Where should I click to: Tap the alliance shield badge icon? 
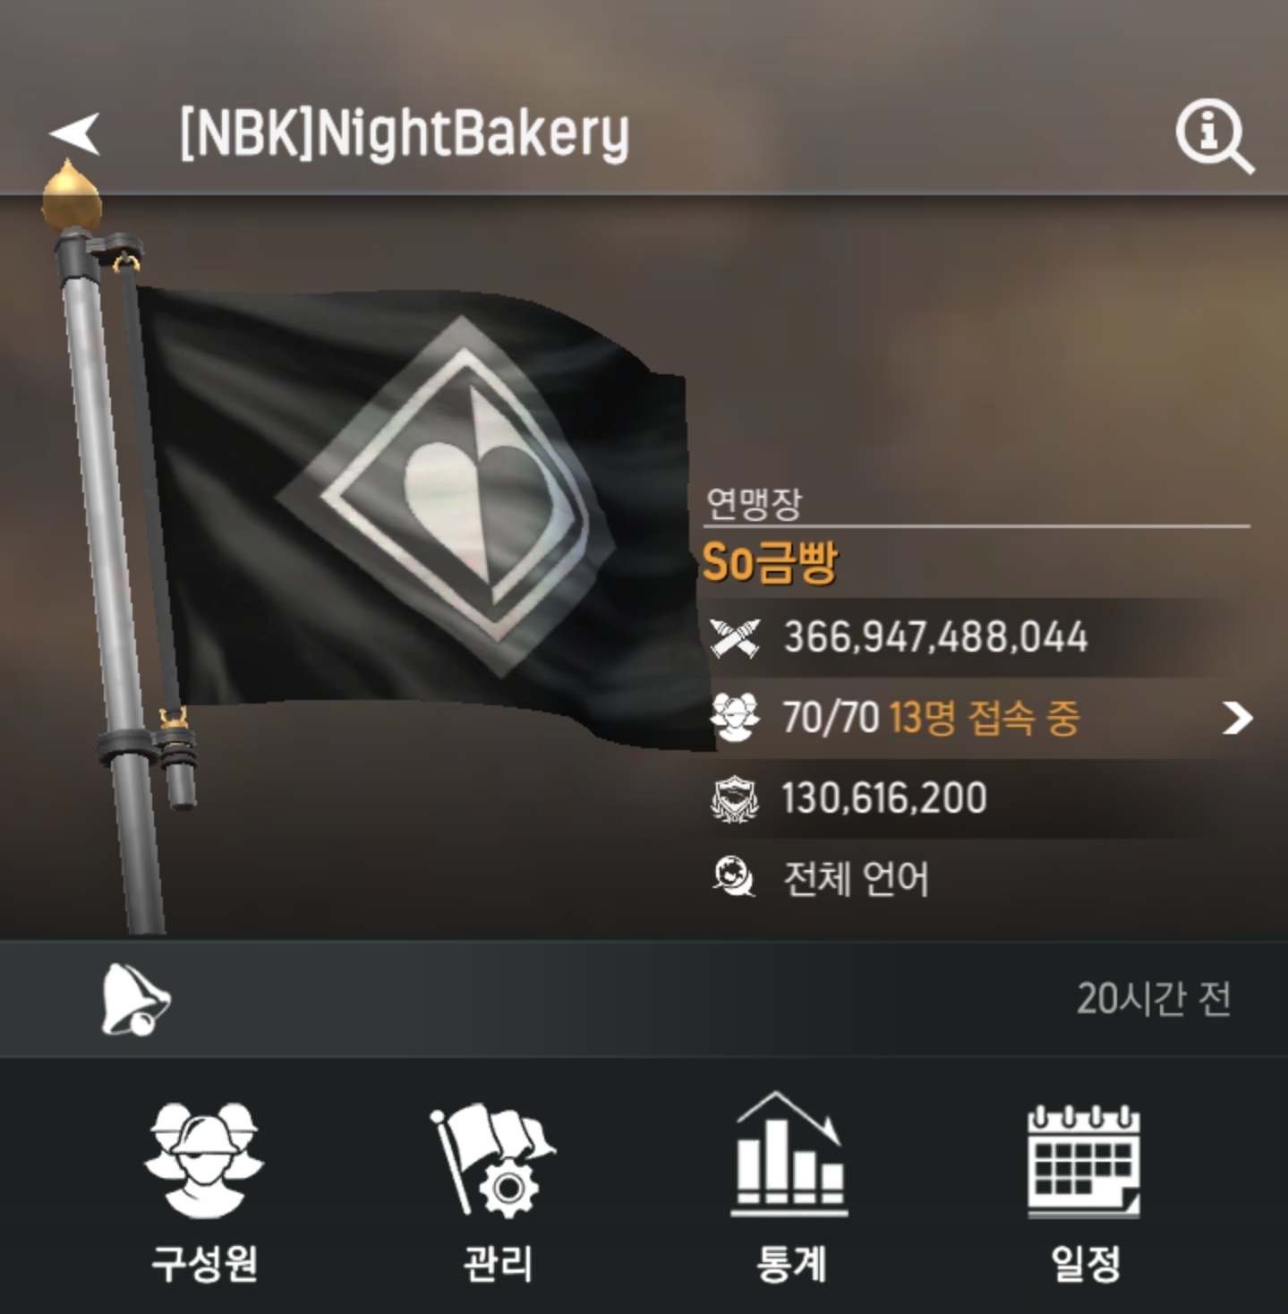tap(734, 798)
